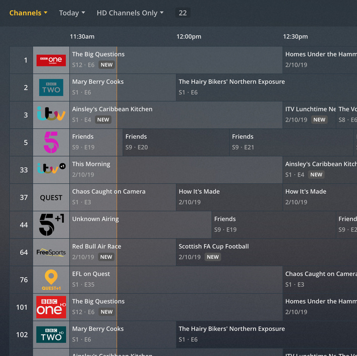The image size is (357, 356).
Task: Select the Quest+1 channel logo
Action: click(x=51, y=280)
